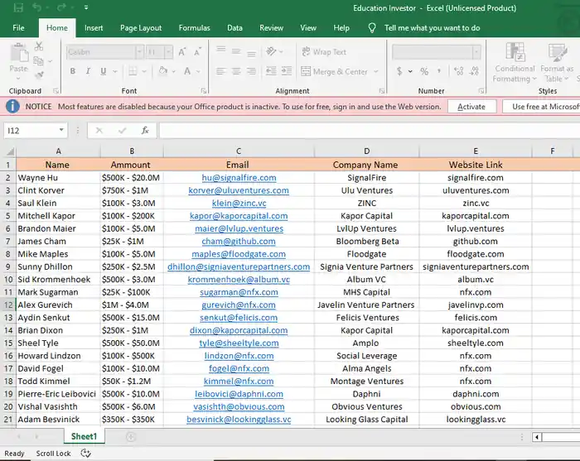Click the Format Painter brush icon

(x=39, y=75)
